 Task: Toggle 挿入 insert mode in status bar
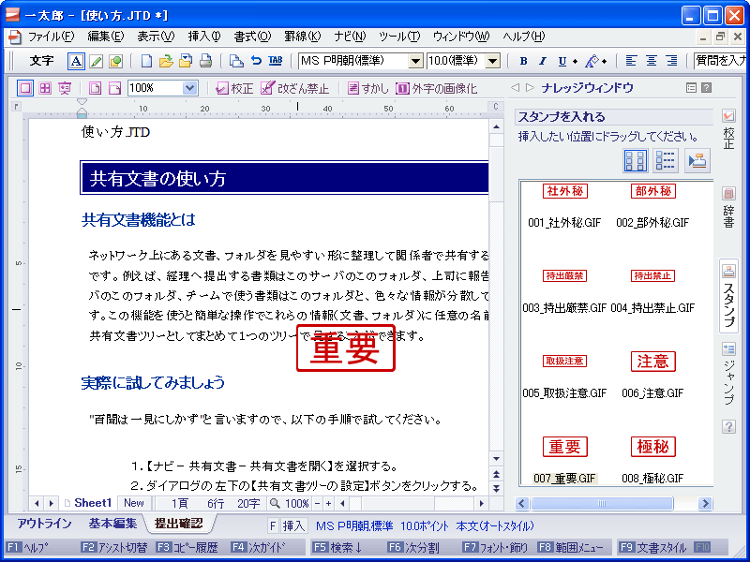[293, 526]
